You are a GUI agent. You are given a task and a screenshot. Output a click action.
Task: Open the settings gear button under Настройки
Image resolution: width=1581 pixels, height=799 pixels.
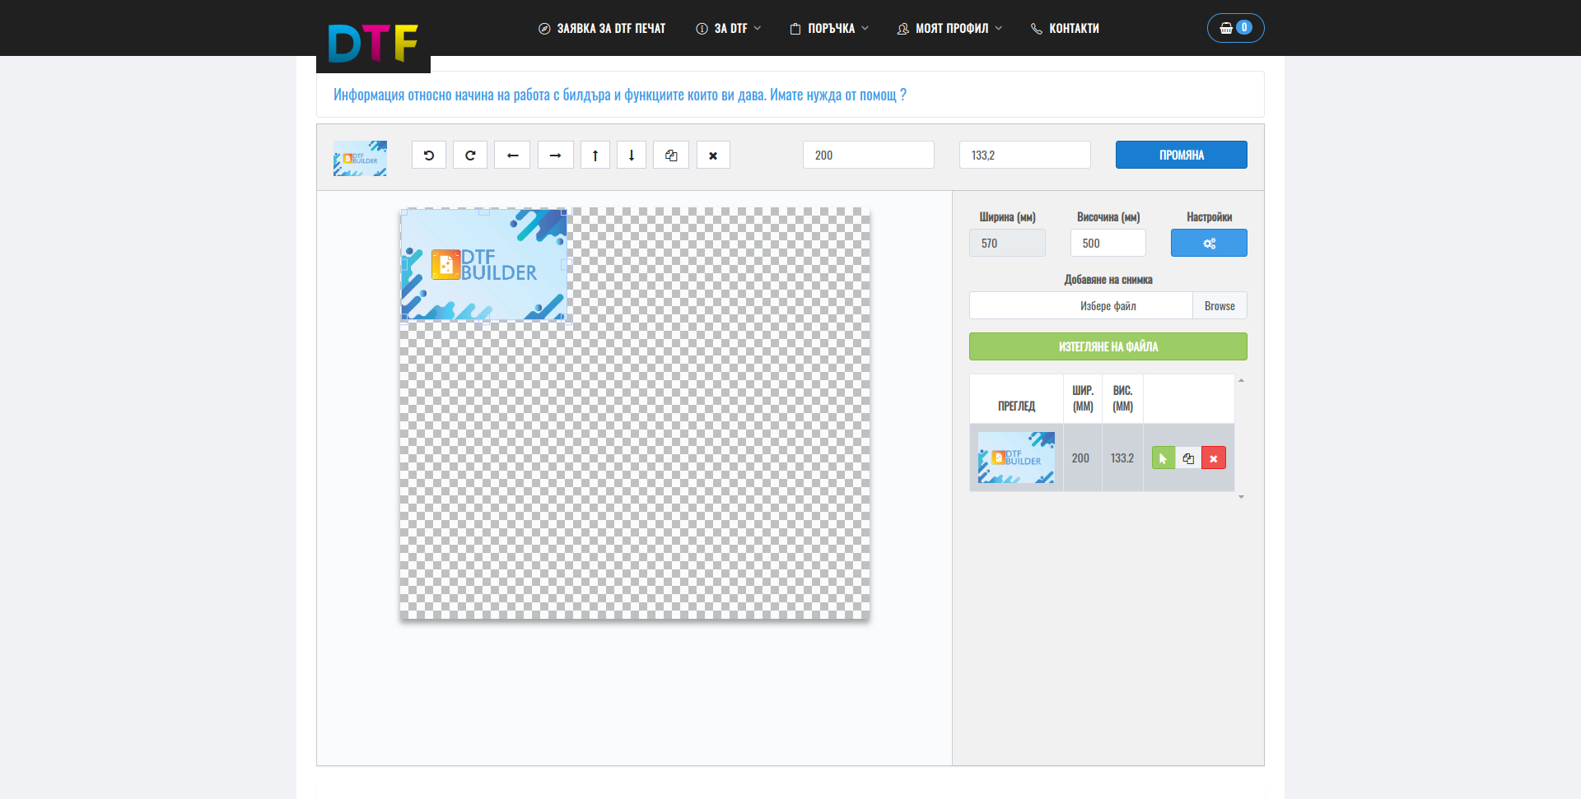pos(1208,244)
